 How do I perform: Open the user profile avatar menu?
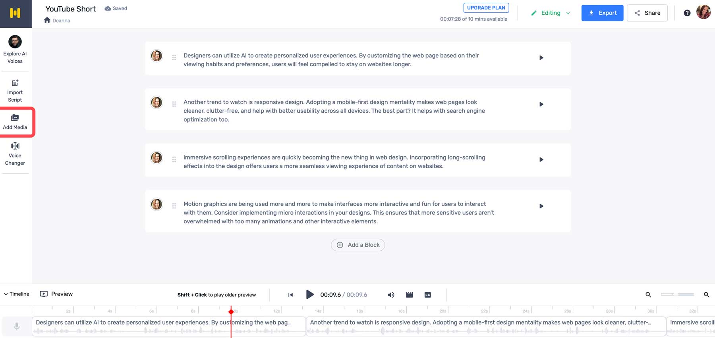703,12
